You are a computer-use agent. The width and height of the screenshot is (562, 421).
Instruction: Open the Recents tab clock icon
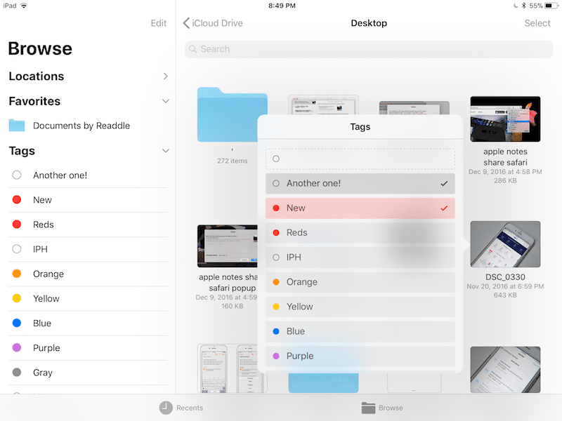click(166, 408)
